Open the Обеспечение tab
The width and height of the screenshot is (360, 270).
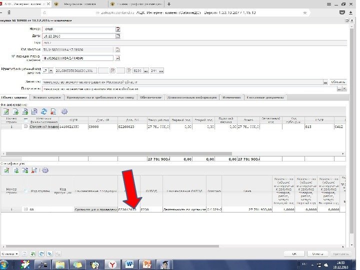pyautogui.click(x=151, y=97)
